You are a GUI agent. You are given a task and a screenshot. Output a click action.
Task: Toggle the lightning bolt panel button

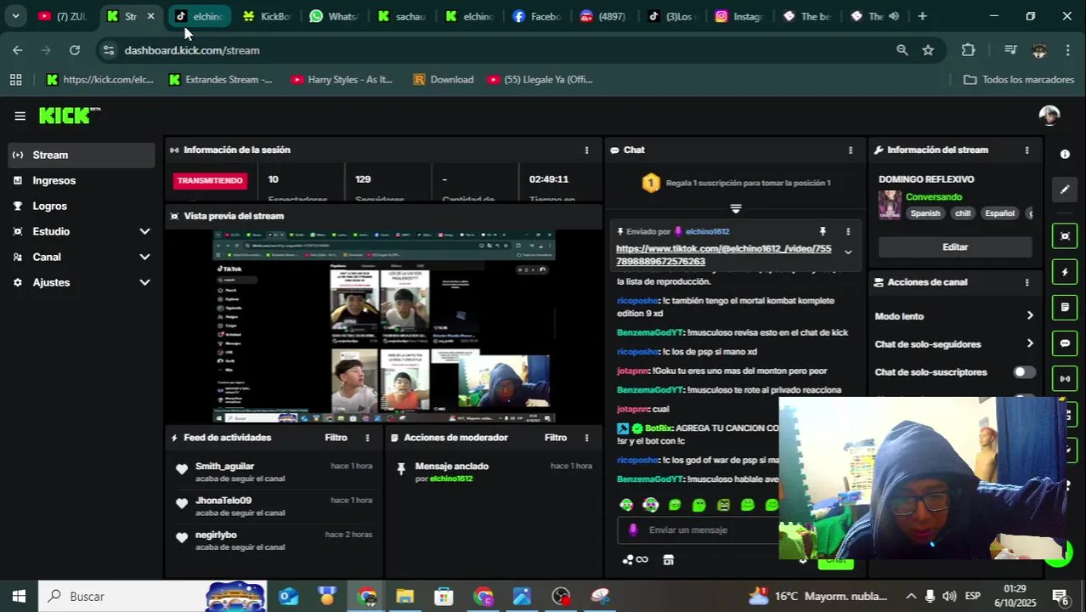1065,272
